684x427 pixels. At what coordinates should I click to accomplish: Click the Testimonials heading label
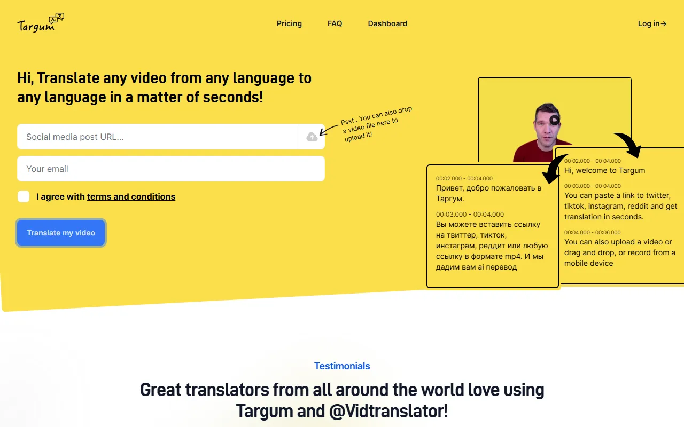coord(342,366)
